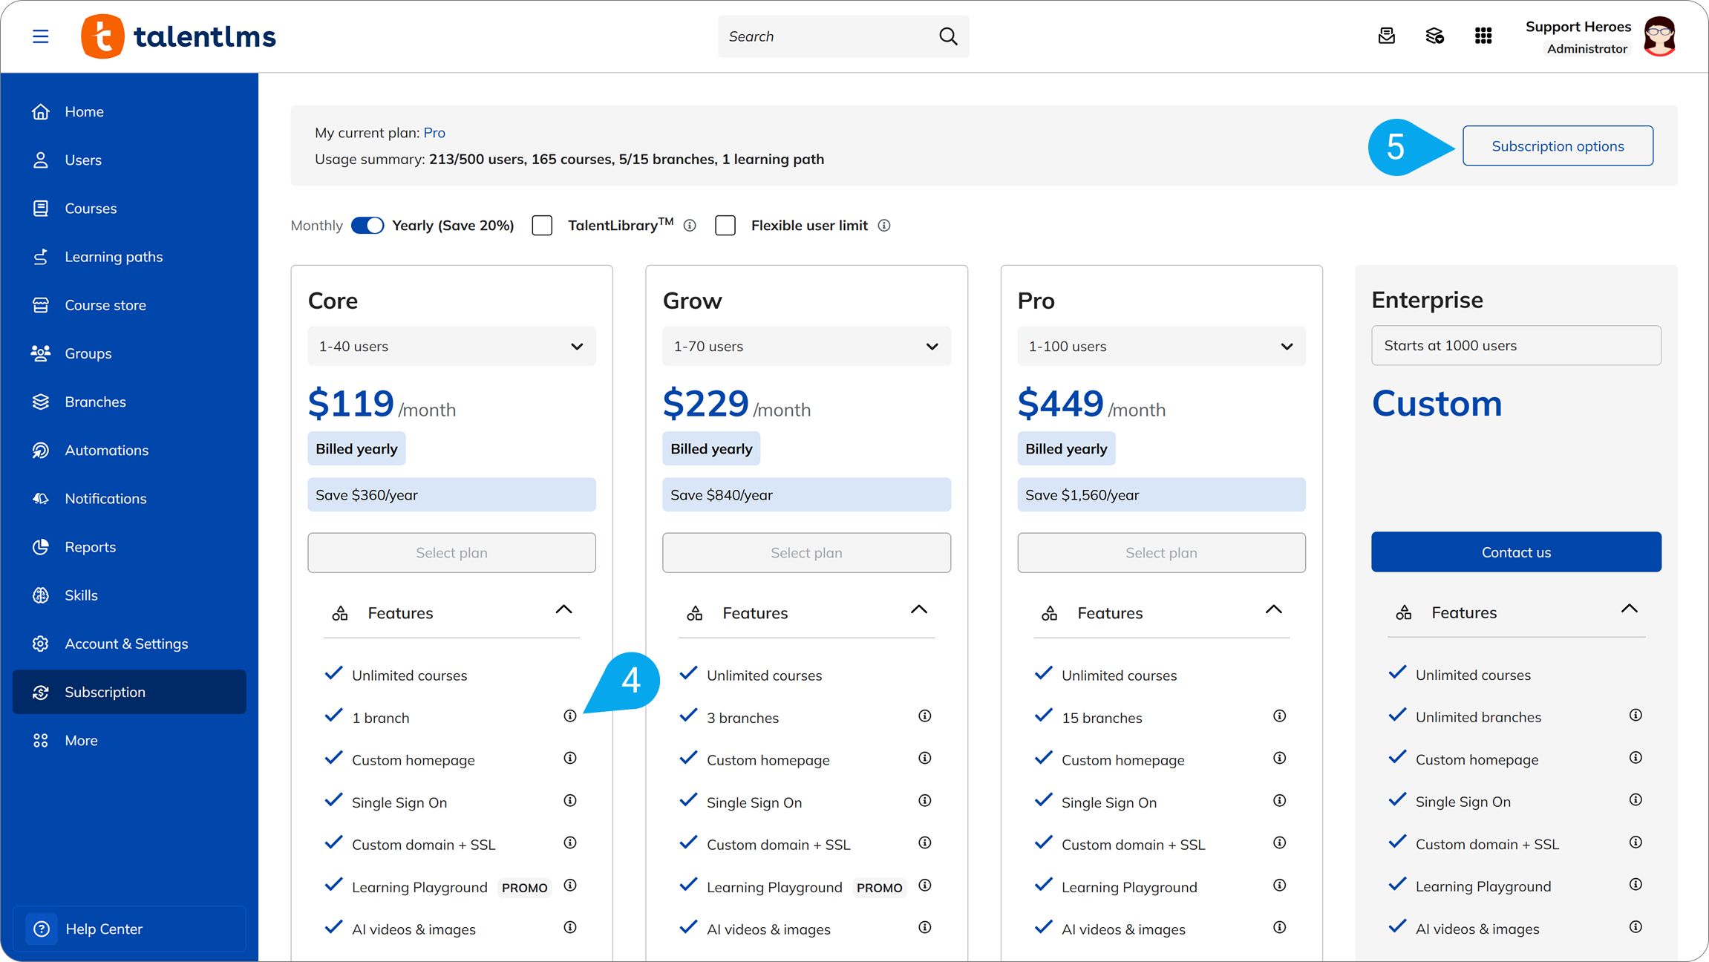The width and height of the screenshot is (1709, 962).
Task: Open Reports in the sidebar
Action: [x=129, y=547]
